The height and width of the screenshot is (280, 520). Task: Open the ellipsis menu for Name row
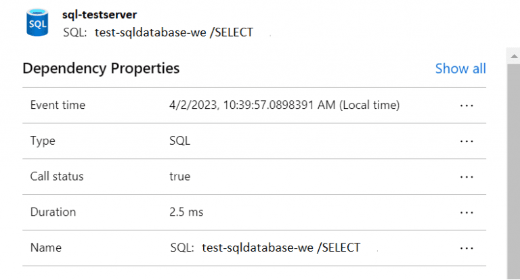pos(466,248)
